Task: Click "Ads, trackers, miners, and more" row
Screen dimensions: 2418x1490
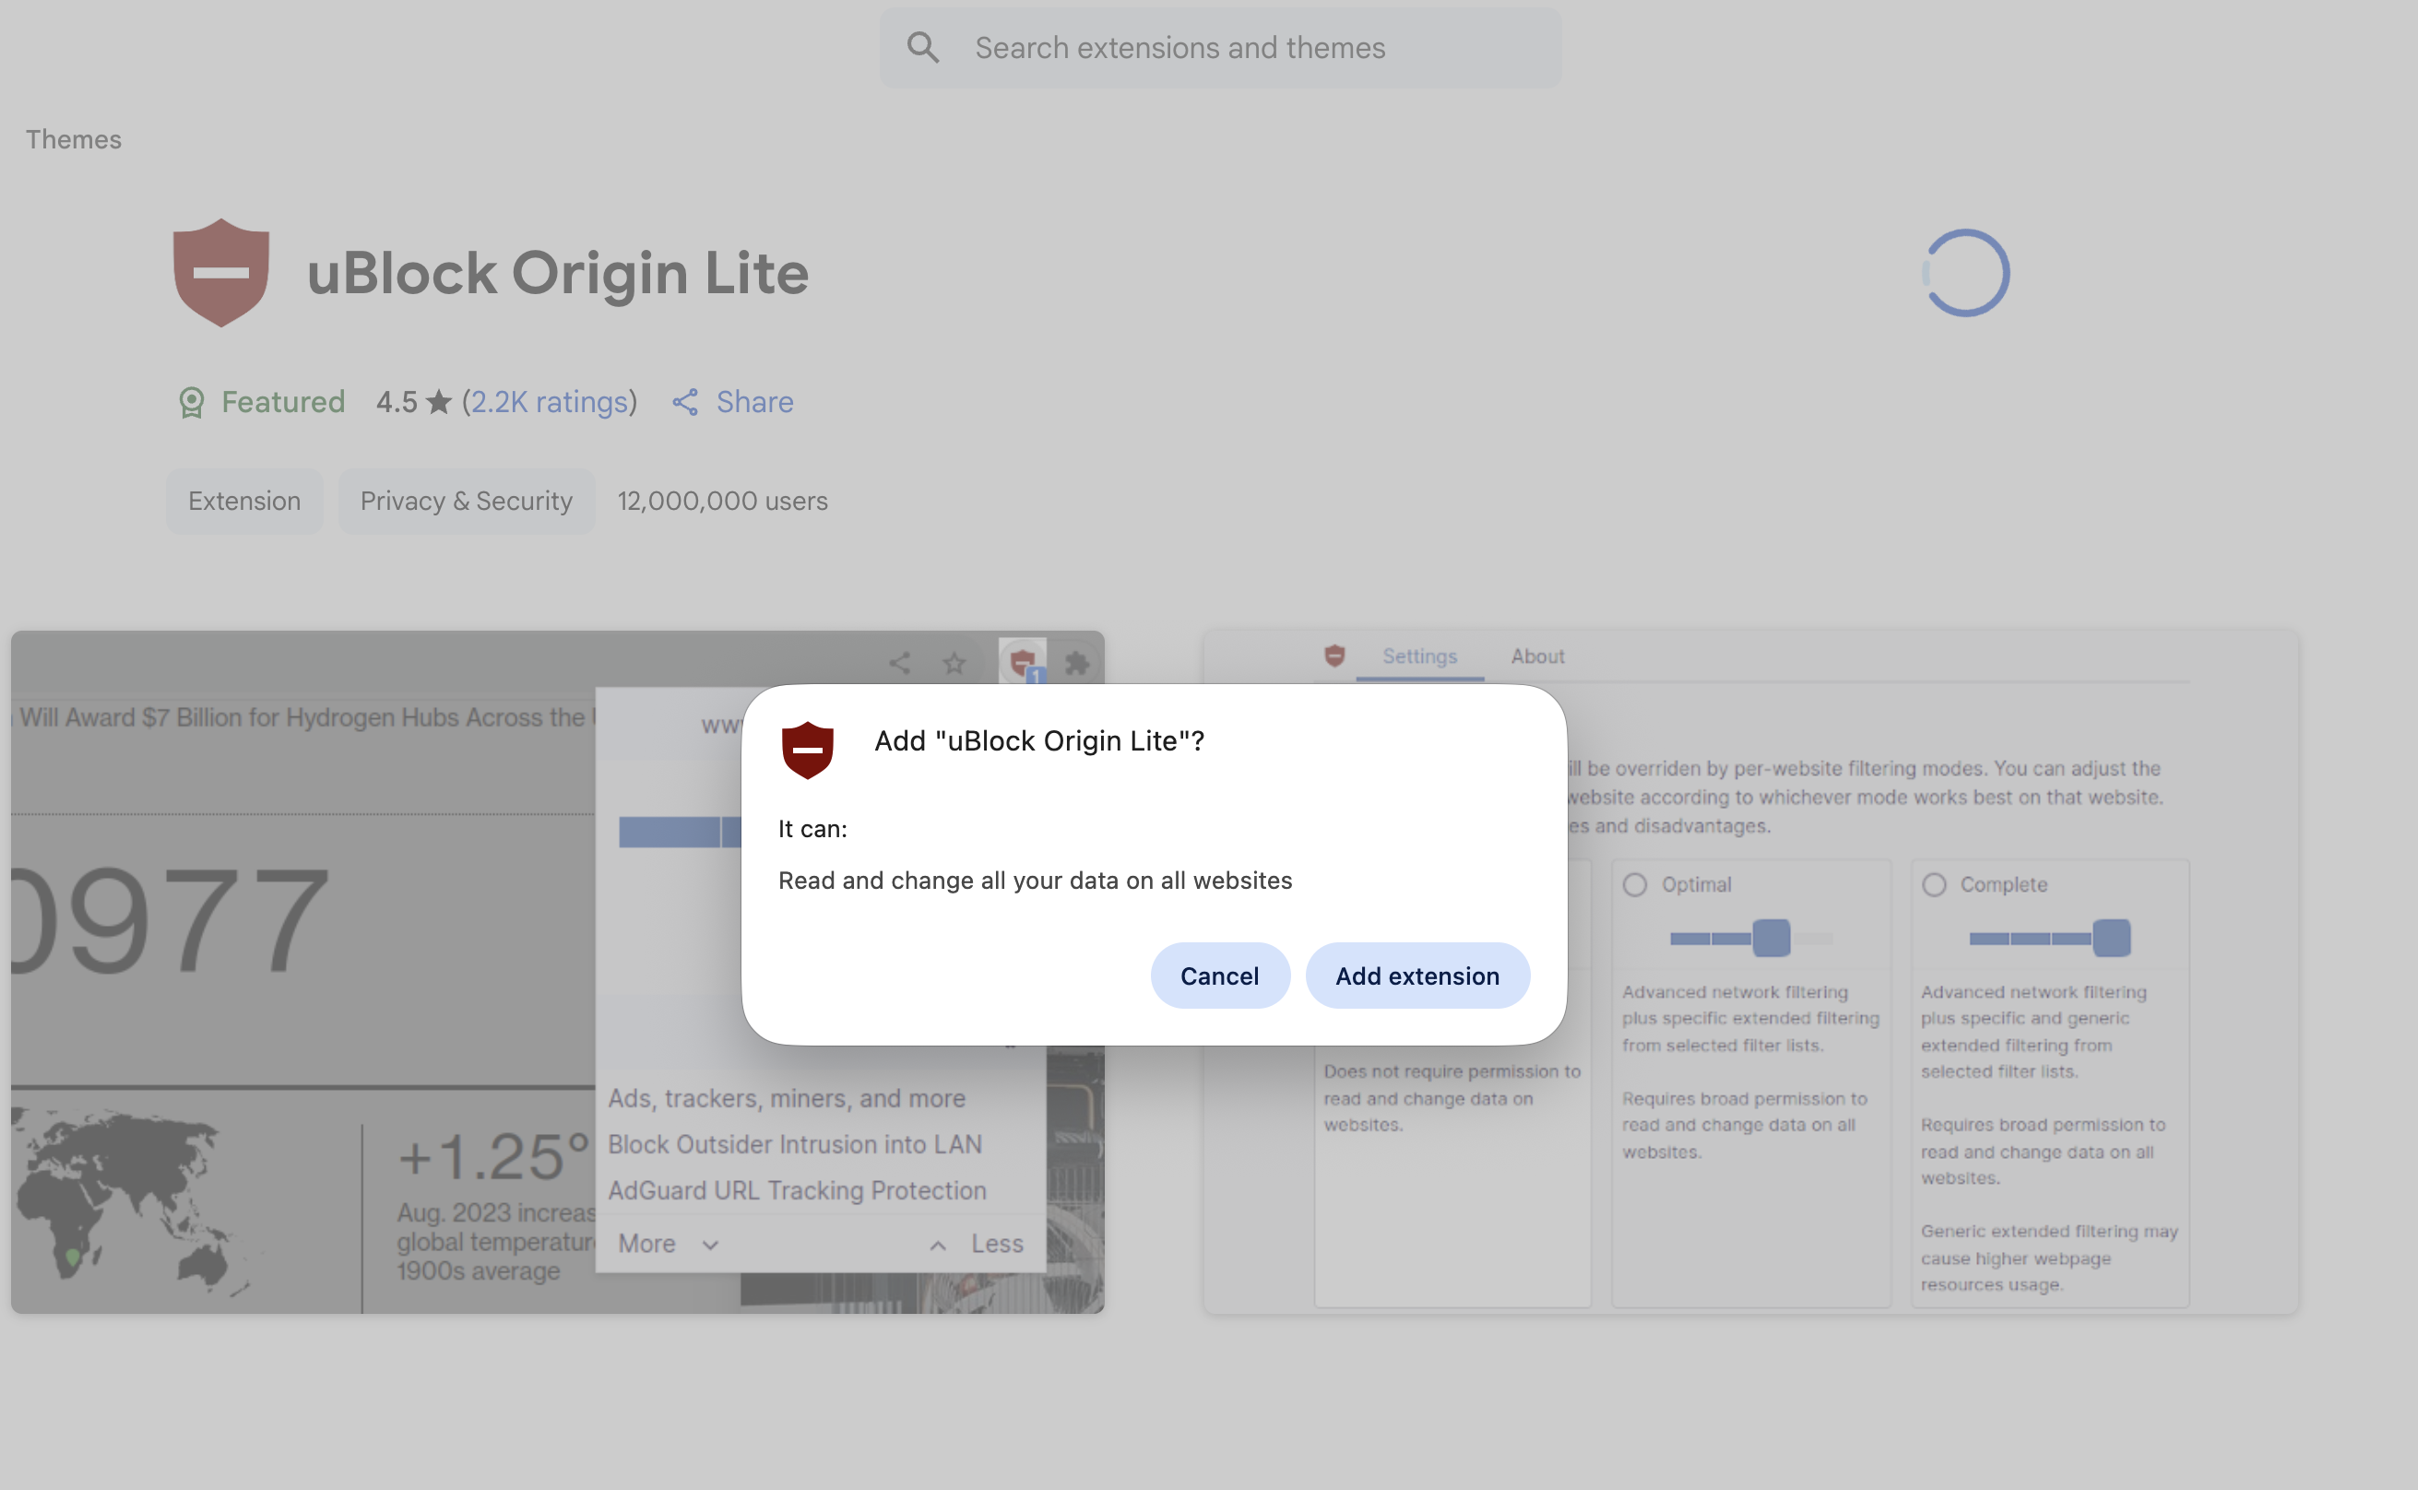Action: (787, 1098)
